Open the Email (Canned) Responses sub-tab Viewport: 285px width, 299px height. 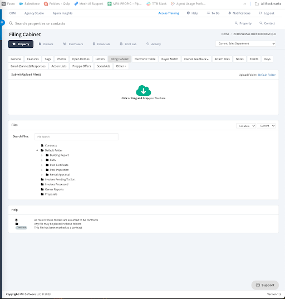pos(28,66)
